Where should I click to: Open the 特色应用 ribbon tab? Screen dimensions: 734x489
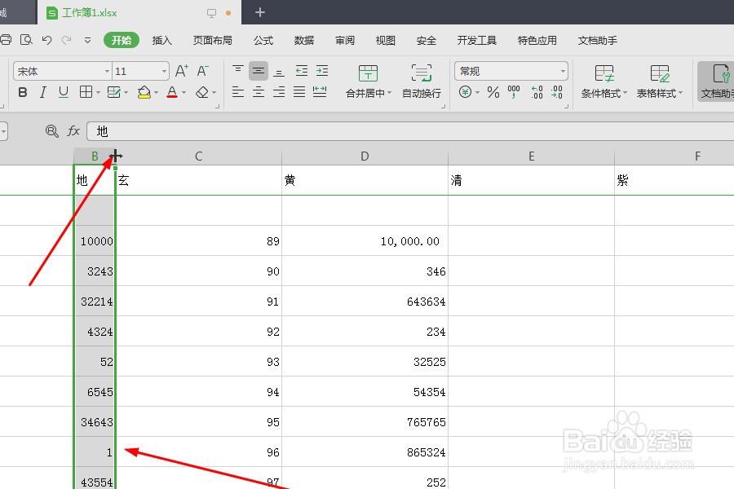pos(537,40)
